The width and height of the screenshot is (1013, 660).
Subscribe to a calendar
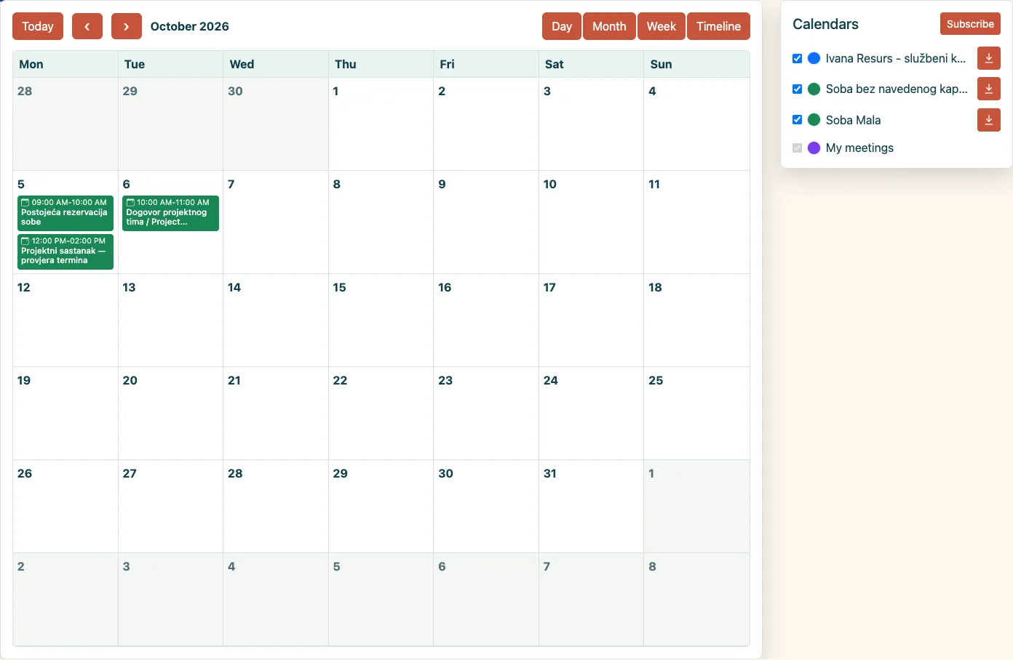pos(970,24)
